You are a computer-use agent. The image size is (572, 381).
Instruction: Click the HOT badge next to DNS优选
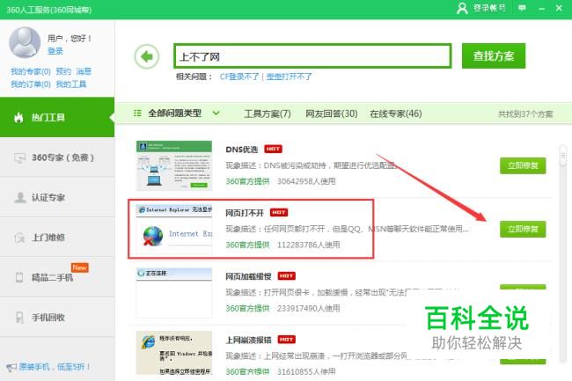[x=273, y=149]
